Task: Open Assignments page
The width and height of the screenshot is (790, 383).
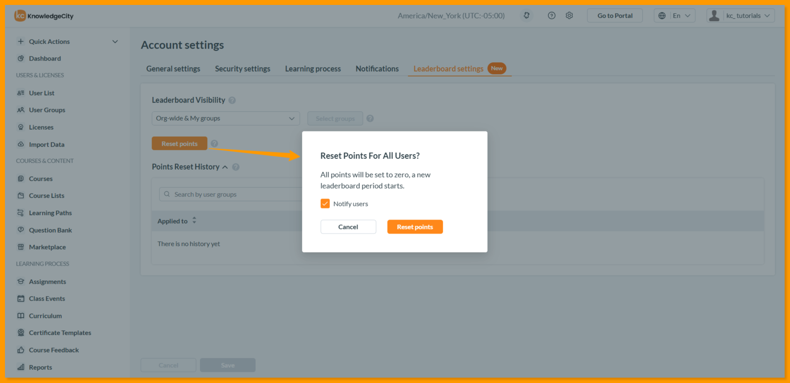Action: 47,282
